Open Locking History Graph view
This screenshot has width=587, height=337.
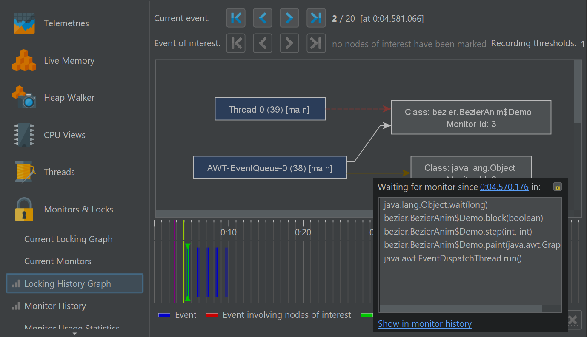[x=74, y=283]
